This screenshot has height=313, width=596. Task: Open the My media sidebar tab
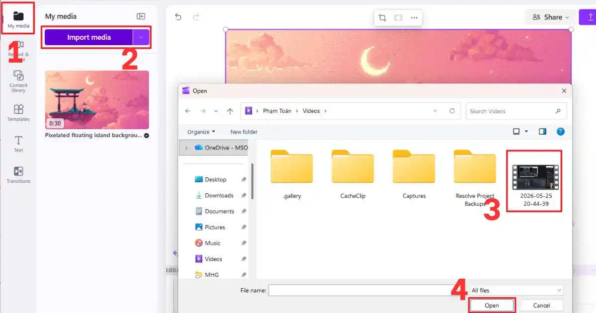point(18,19)
